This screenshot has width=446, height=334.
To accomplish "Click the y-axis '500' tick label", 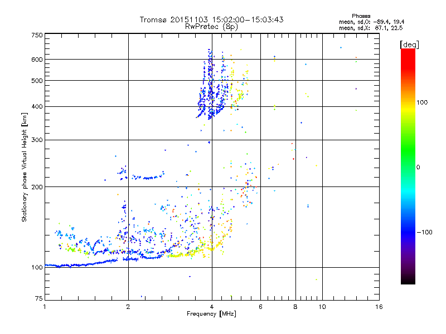I will click(x=37, y=81).
